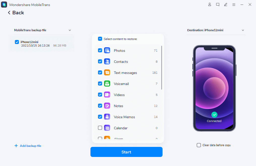
Task: Click the Contacts category icon
Action: 107,62
